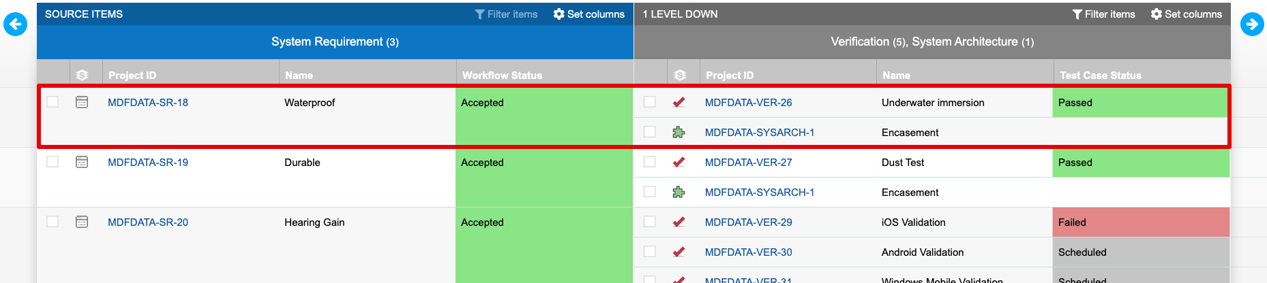Viewport: 1267px width, 283px height.
Task: Open Set columns in Source Items panel
Action: 588,14
